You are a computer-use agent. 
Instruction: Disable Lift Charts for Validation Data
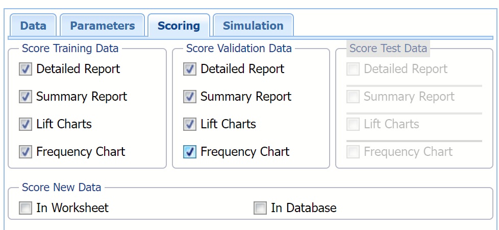tap(190, 124)
